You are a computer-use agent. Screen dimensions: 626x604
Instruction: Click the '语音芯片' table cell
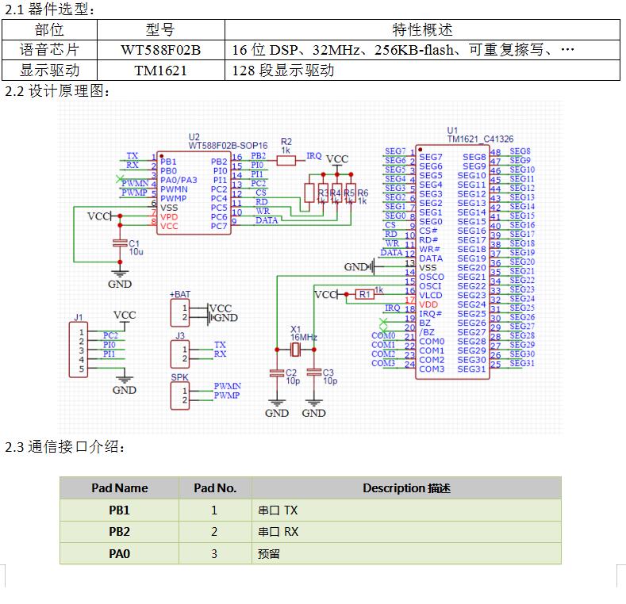[49, 50]
